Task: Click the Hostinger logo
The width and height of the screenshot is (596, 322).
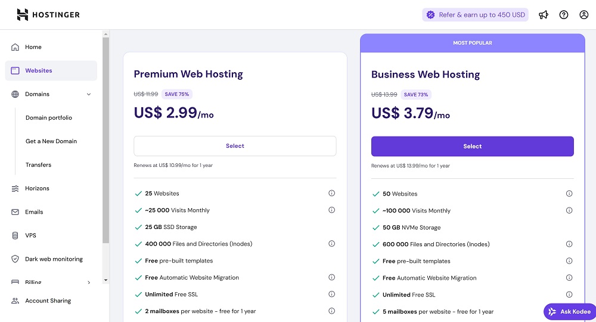Action: coord(48,15)
